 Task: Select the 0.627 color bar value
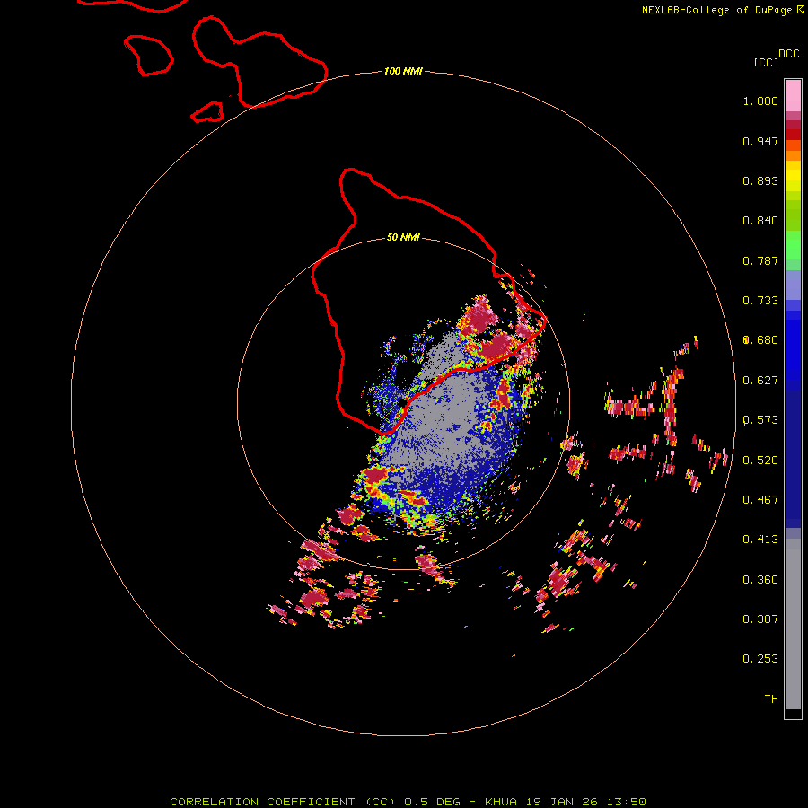tap(760, 381)
